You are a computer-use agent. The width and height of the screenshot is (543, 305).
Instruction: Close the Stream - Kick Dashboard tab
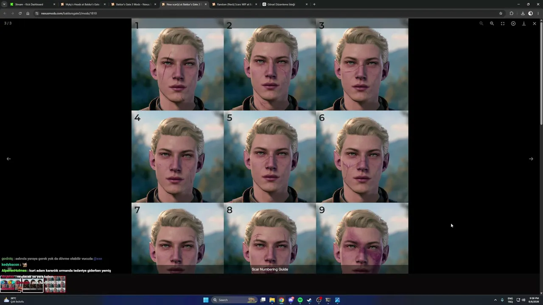point(54,4)
